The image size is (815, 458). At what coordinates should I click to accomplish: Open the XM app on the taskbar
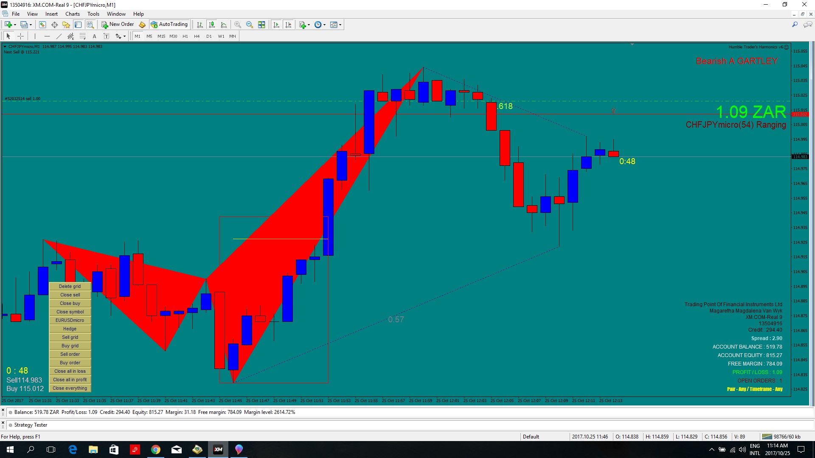[218, 450]
